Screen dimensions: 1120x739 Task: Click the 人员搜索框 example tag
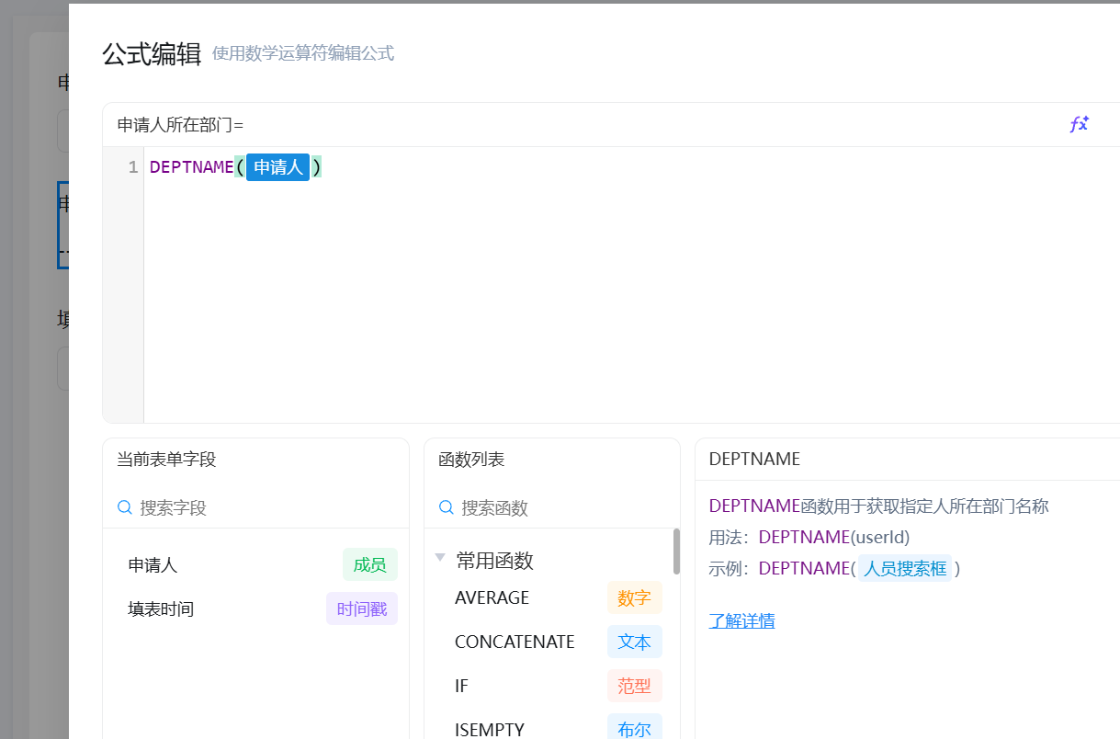click(x=904, y=568)
